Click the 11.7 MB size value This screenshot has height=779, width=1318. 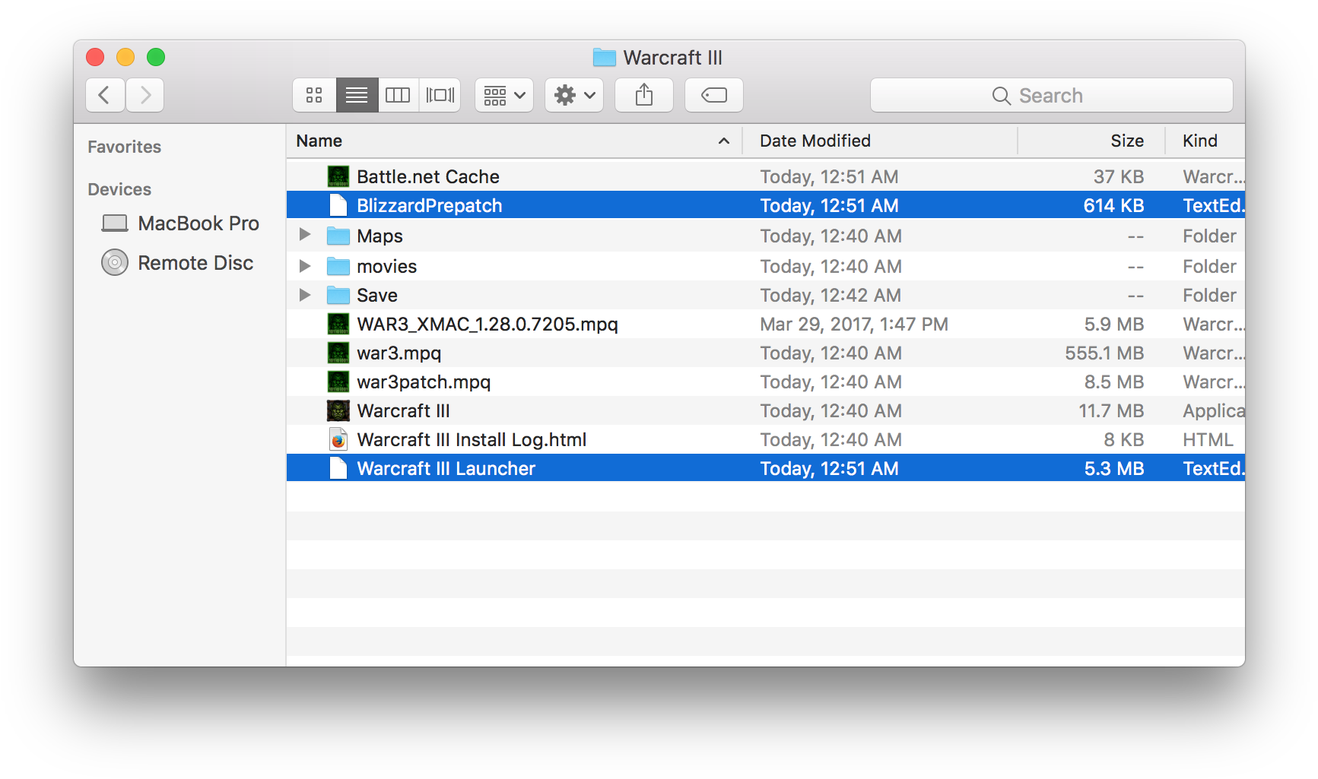tap(1111, 410)
